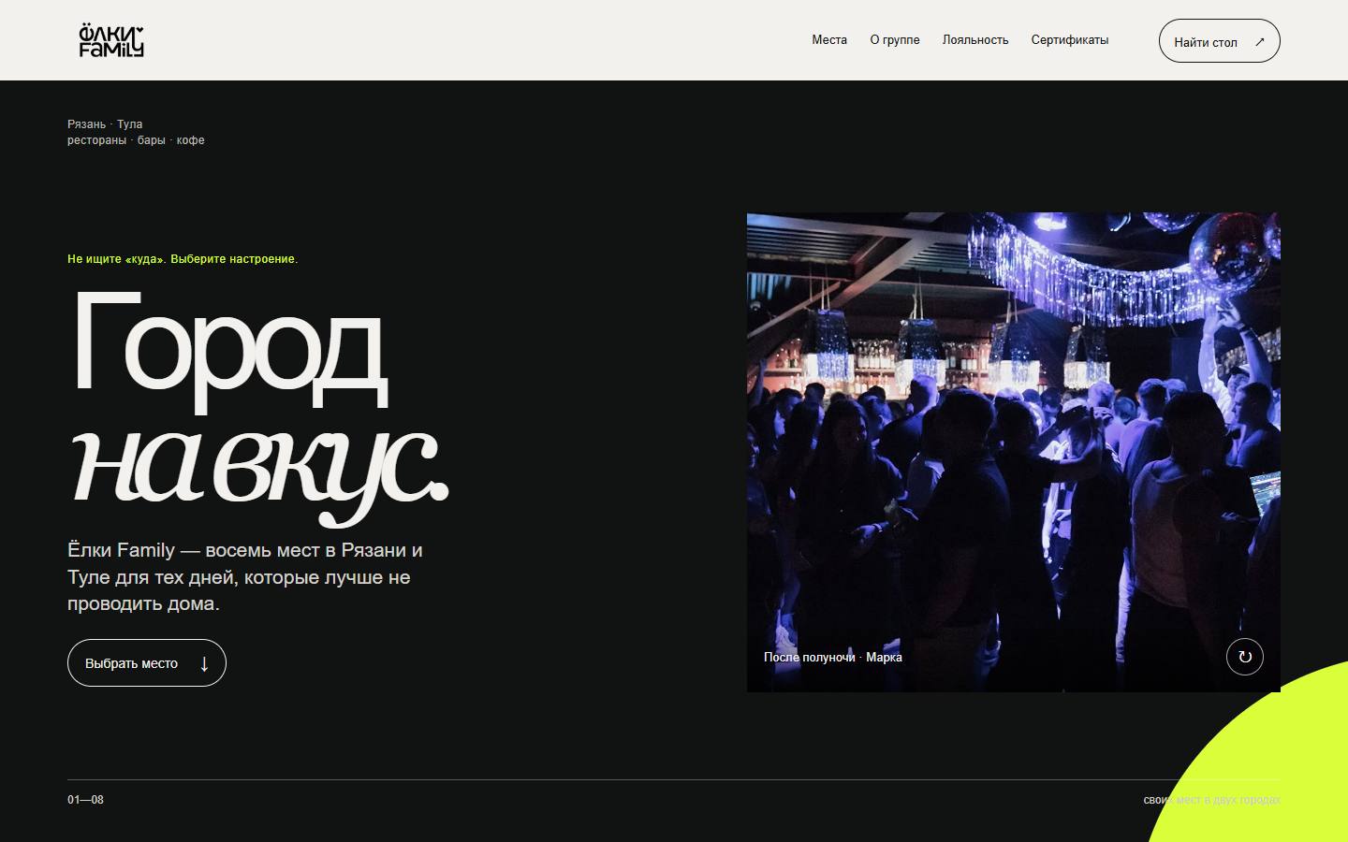Click the Город headline word

[229, 349]
